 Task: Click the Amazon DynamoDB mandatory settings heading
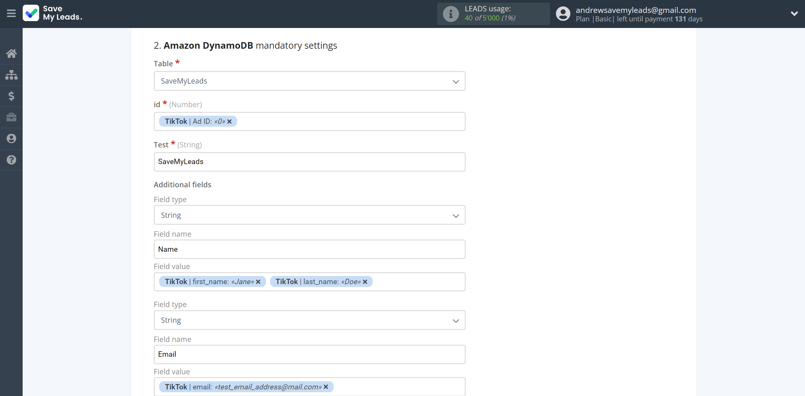245,46
